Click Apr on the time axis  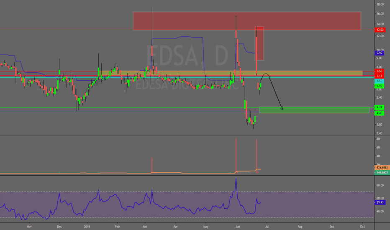click(x=175, y=227)
